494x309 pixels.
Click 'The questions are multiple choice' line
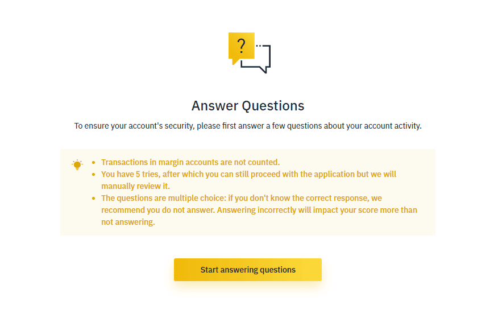(242, 198)
